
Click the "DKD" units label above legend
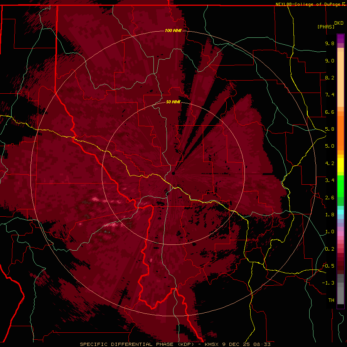339,23
